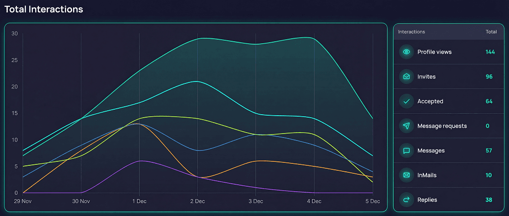The width and height of the screenshot is (509, 216).
Task: Select the Invites label
Action: (x=426, y=77)
